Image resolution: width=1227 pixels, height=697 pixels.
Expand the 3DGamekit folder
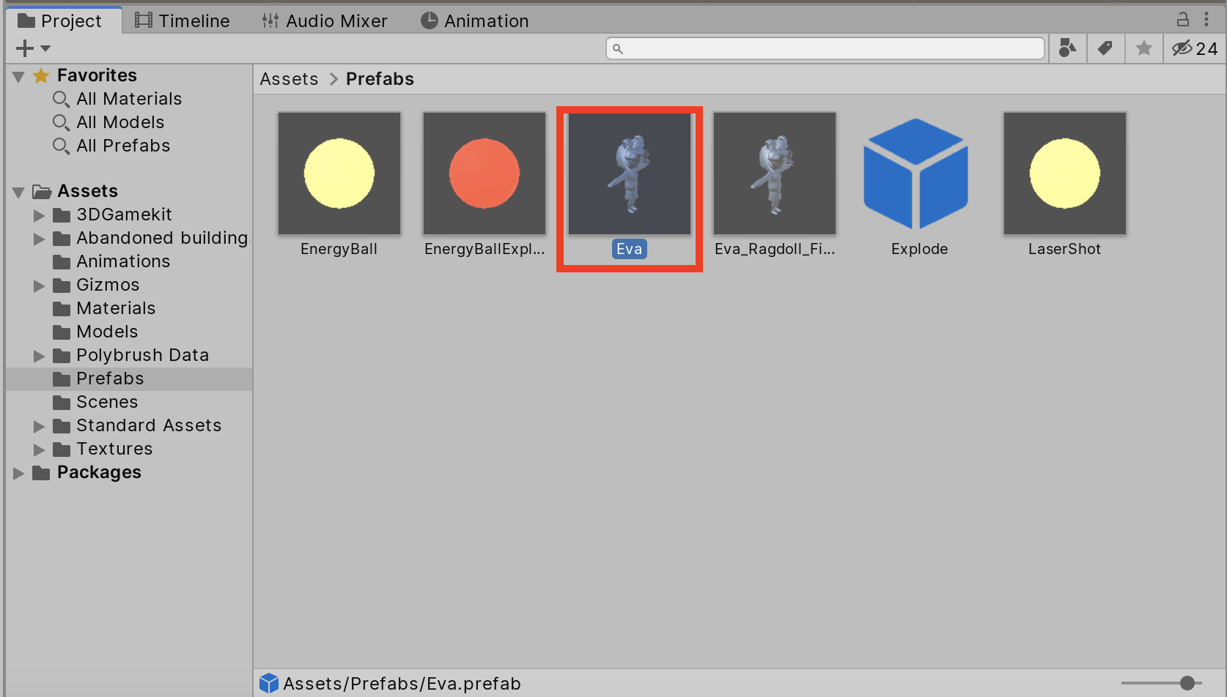40,216
